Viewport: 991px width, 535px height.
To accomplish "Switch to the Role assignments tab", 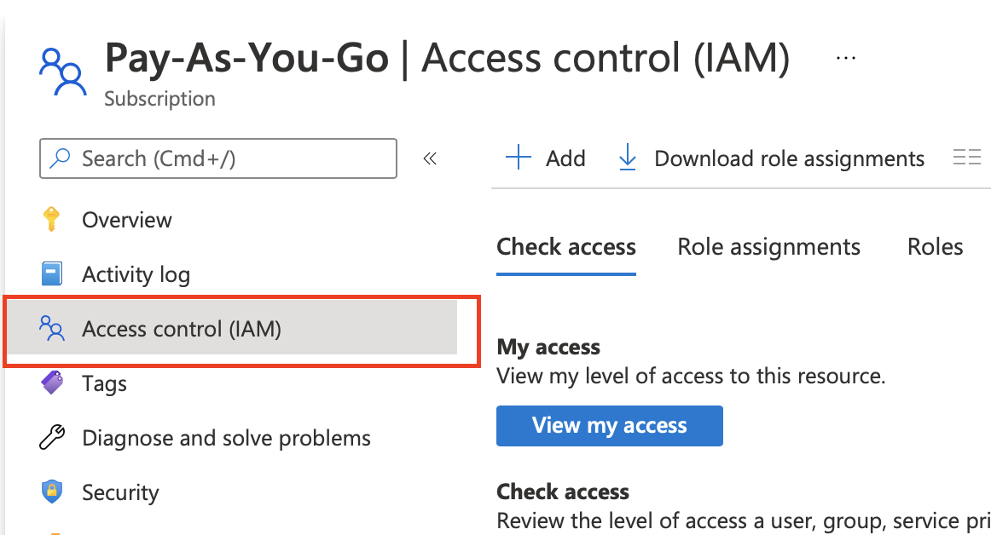I will click(x=768, y=247).
